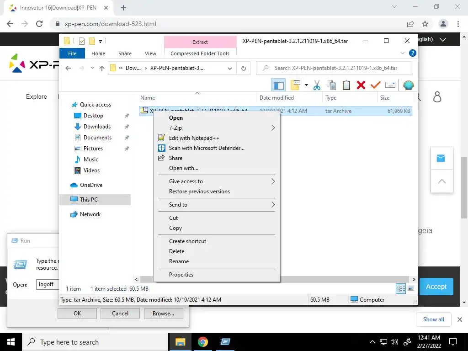Click the pin icon beside Documents
Screen dimensions: 468x351
(127, 138)
